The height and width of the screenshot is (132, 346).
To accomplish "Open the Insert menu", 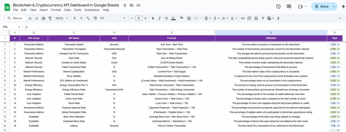I will point(44,10).
